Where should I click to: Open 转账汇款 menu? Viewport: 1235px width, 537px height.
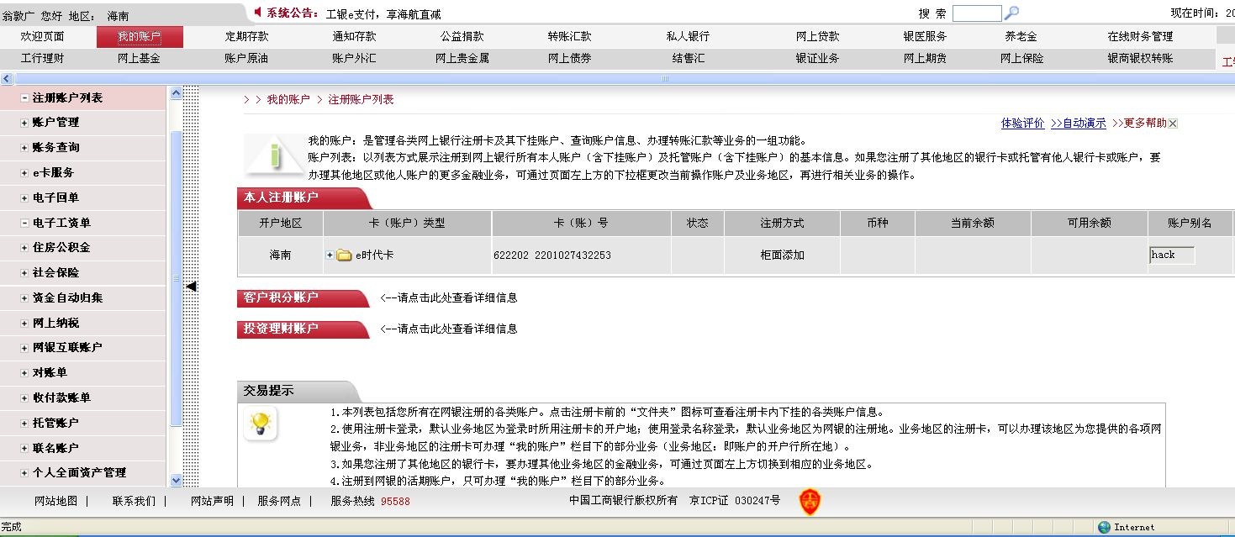click(x=569, y=37)
